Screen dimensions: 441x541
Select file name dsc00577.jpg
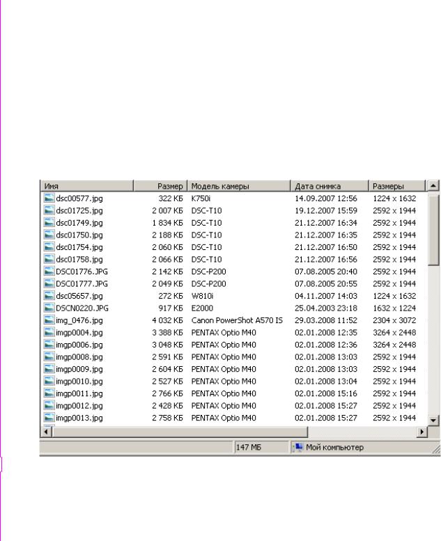click(79, 198)
